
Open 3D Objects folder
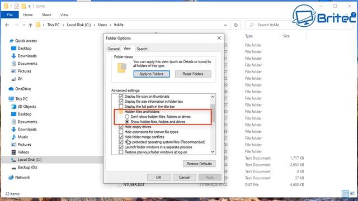point(27,107)
